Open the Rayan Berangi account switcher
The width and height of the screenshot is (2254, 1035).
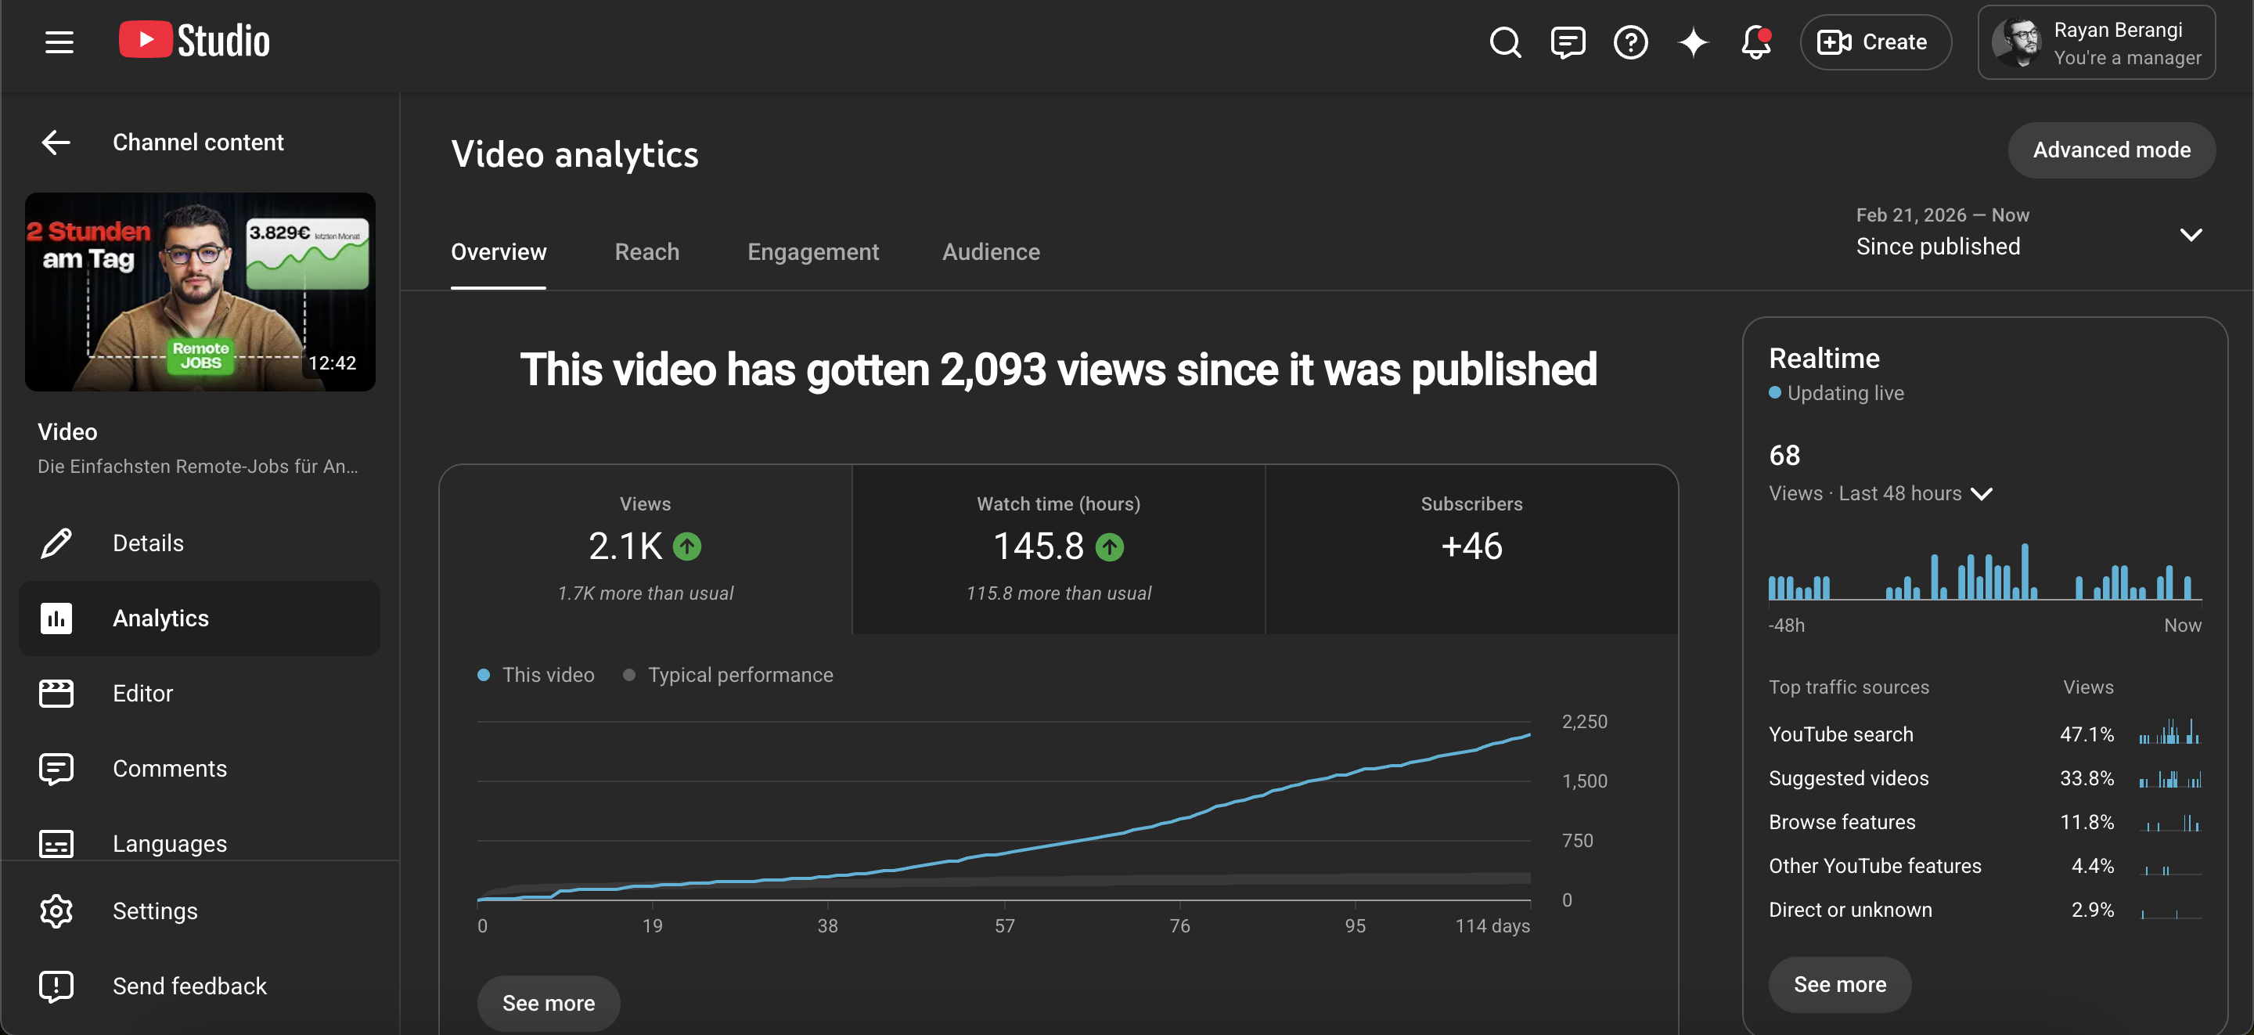point(2097,42)
